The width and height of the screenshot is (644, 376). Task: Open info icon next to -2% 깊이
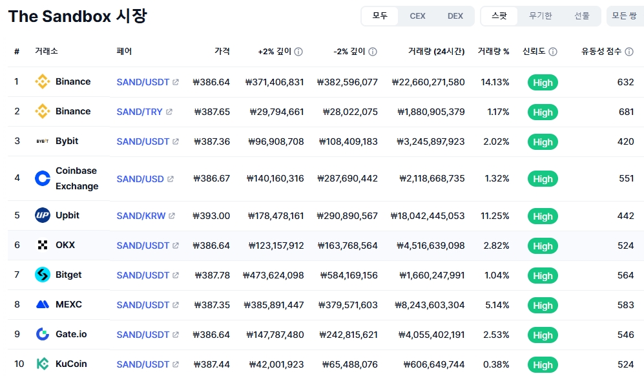[373, 52]
